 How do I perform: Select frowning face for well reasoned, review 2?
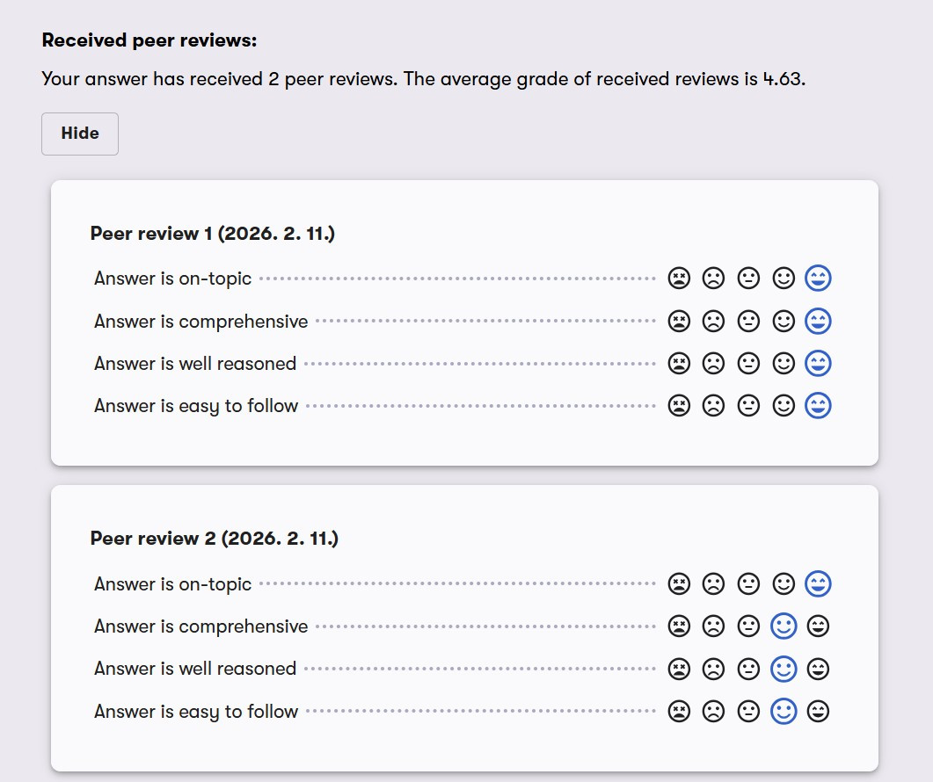coord(713,669)
